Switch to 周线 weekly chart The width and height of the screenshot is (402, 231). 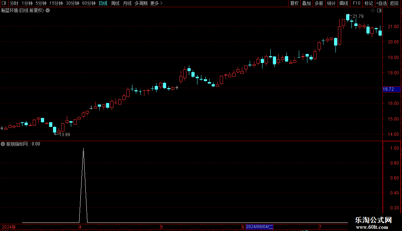click(115, 3)
